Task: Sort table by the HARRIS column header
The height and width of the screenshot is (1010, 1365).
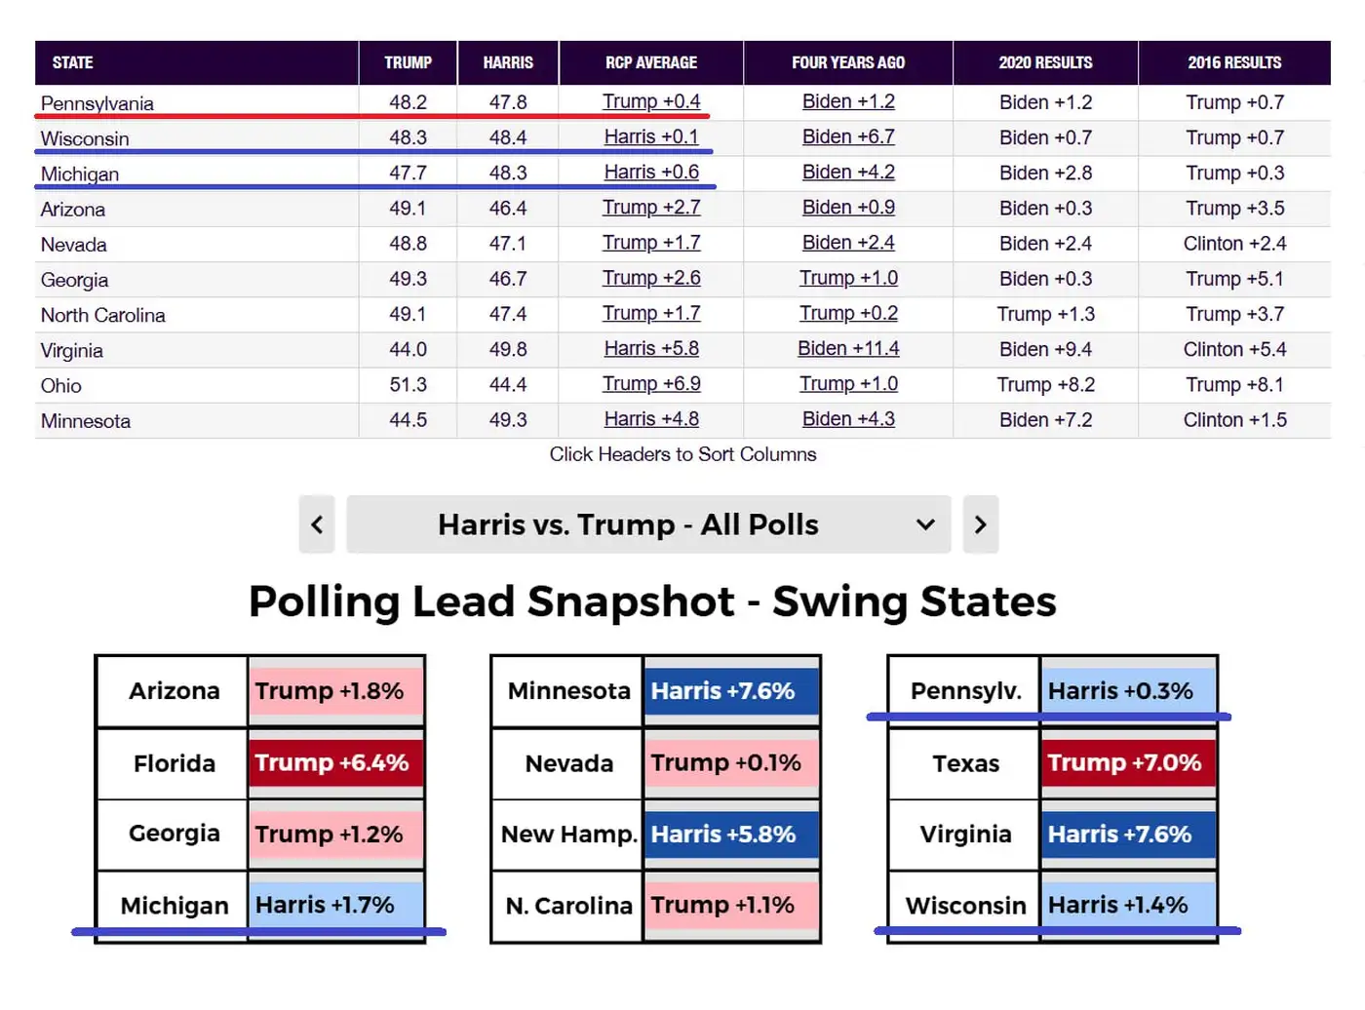Action: coord(508,62)
